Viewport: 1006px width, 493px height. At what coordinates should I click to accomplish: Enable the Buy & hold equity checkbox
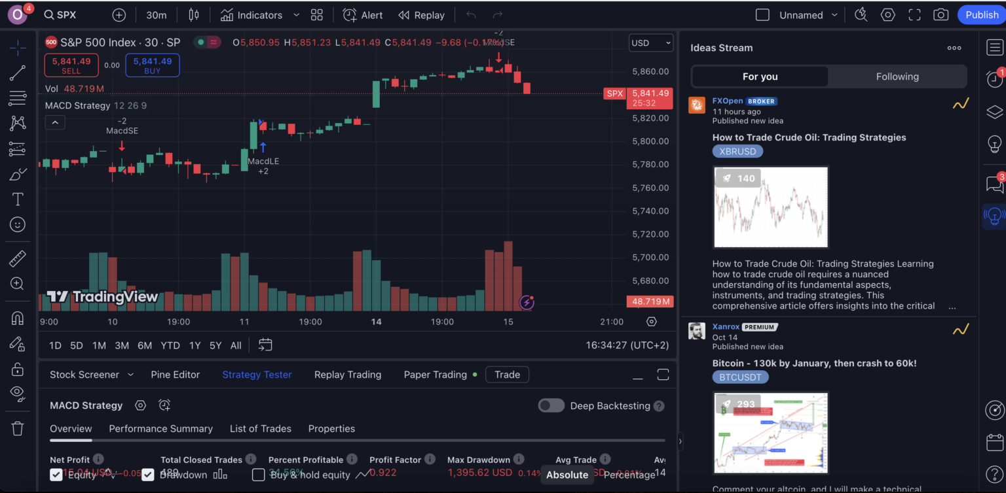click(259, 475)
